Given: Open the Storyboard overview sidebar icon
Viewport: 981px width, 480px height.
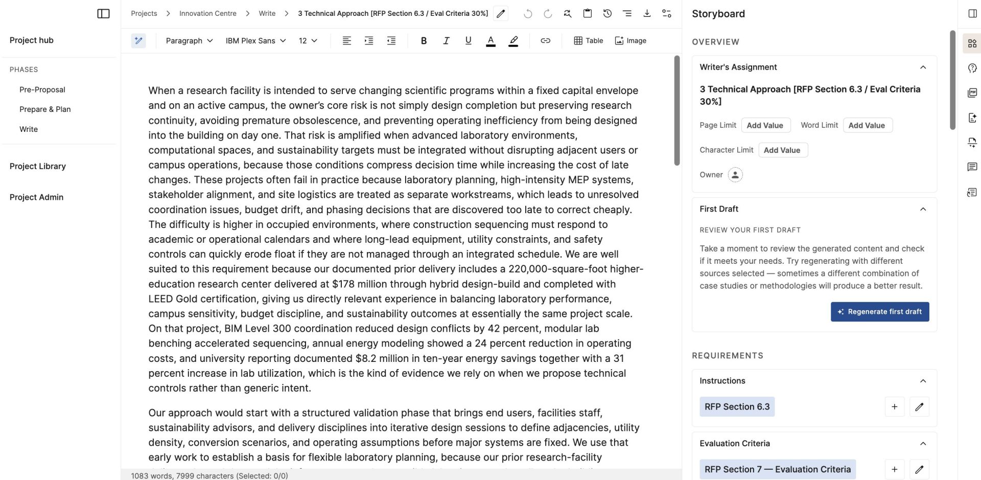Looking at the screenshot, I should pos(972,43).
